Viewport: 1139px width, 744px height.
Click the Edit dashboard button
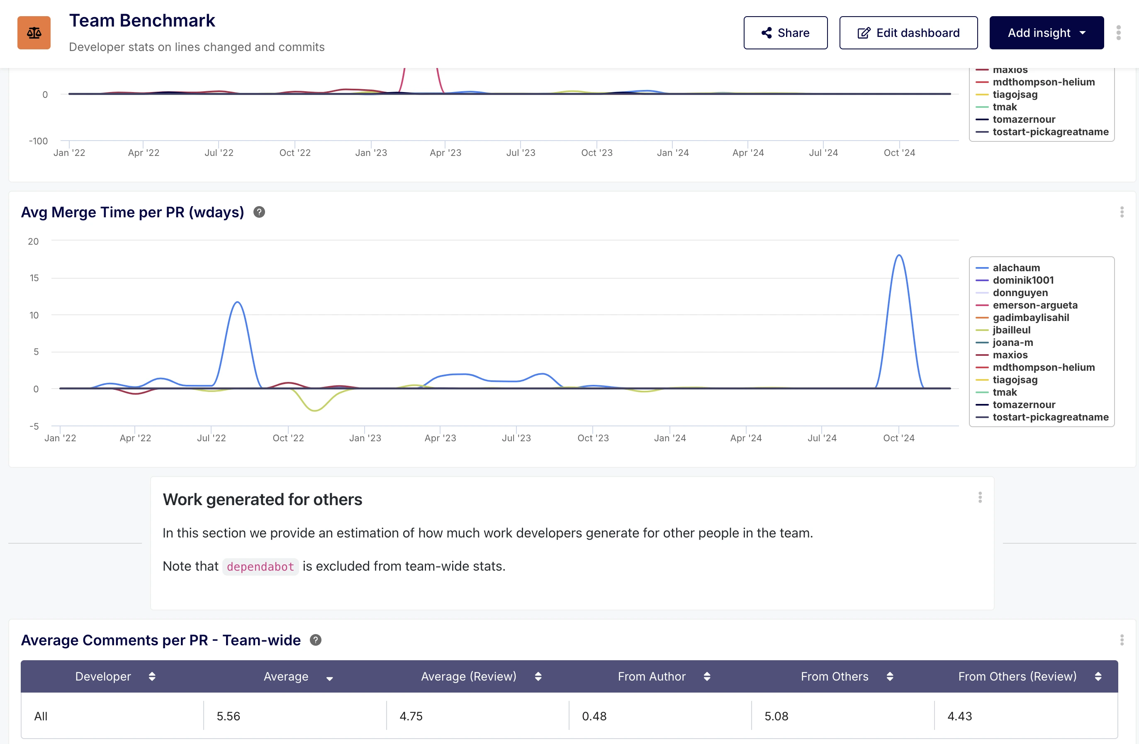[908, 33]
